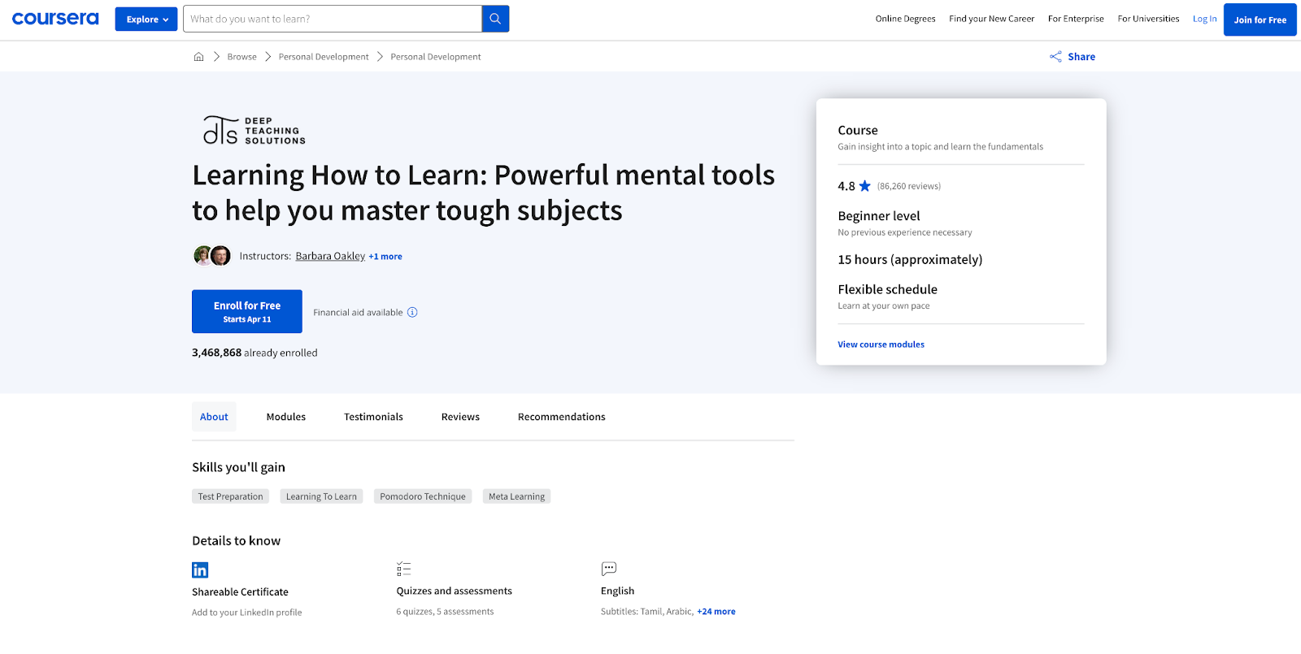The height and width of the screenshot is (654, 1301).
Task: Switch to the Modules tab
Action: click(x=286, y=417)
